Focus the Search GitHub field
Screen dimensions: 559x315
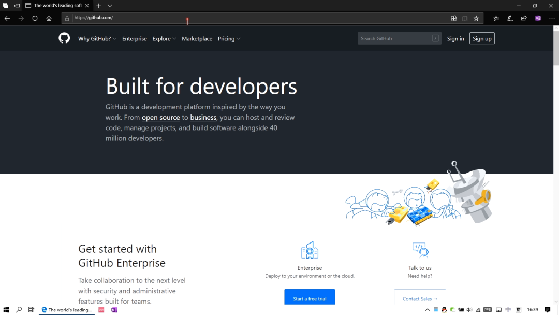coord(399,38)
